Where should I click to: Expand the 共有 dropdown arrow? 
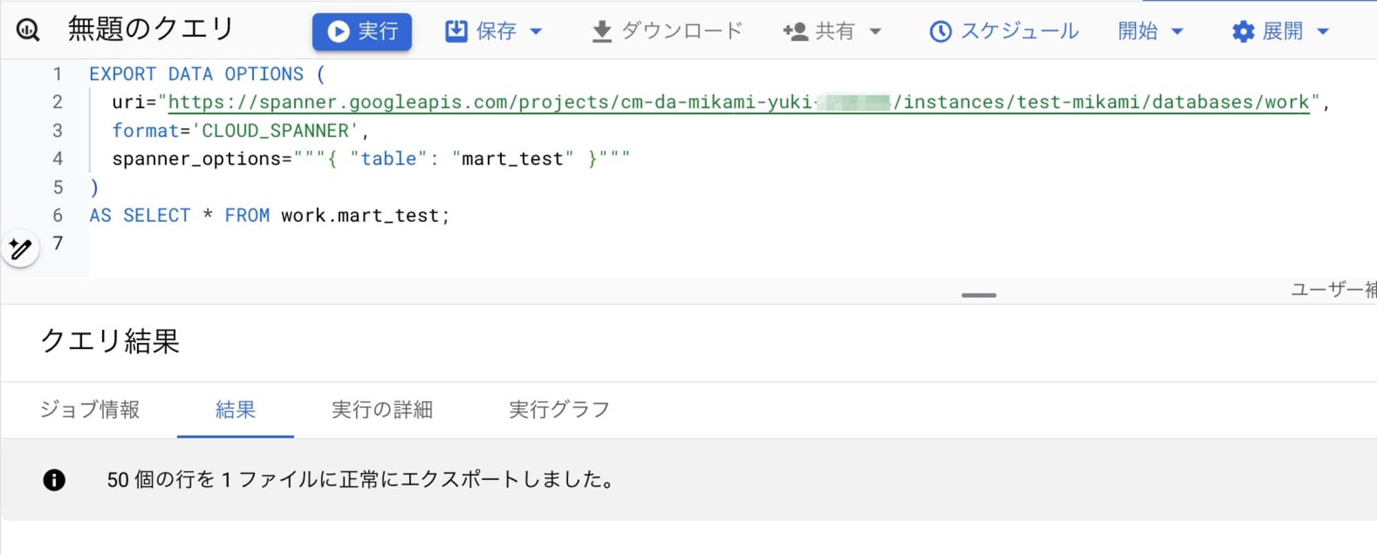(876, 31)
